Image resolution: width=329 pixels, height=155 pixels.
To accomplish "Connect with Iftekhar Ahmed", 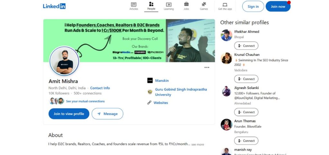I will click(x=246, y=46).
